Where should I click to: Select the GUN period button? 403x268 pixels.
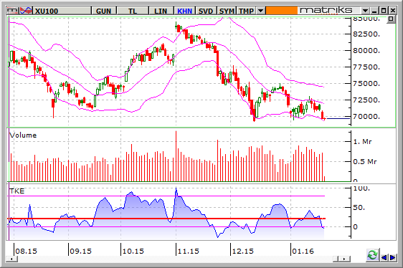(x=103, y=11)
